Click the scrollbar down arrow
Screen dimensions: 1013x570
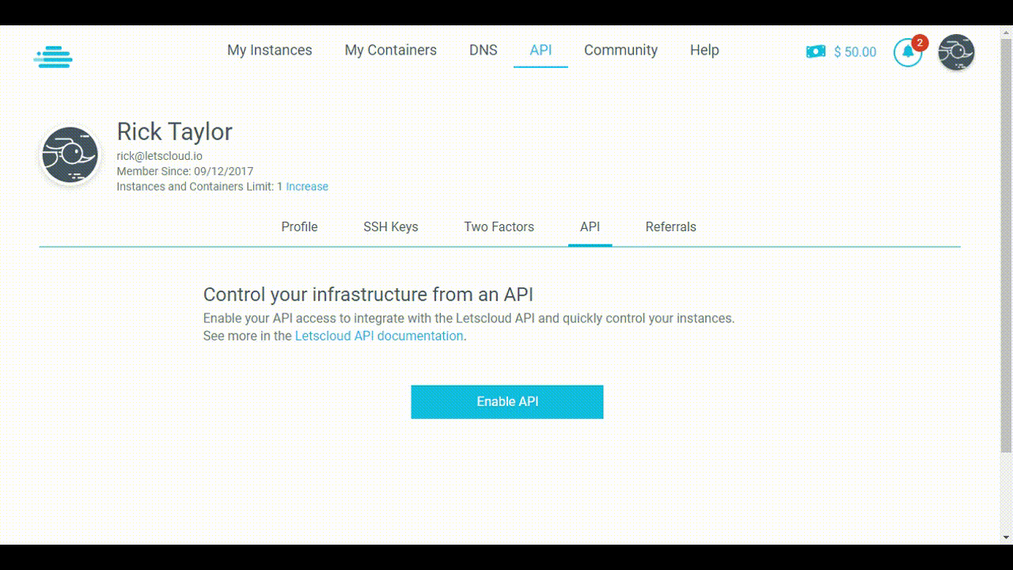(1007, 538)
